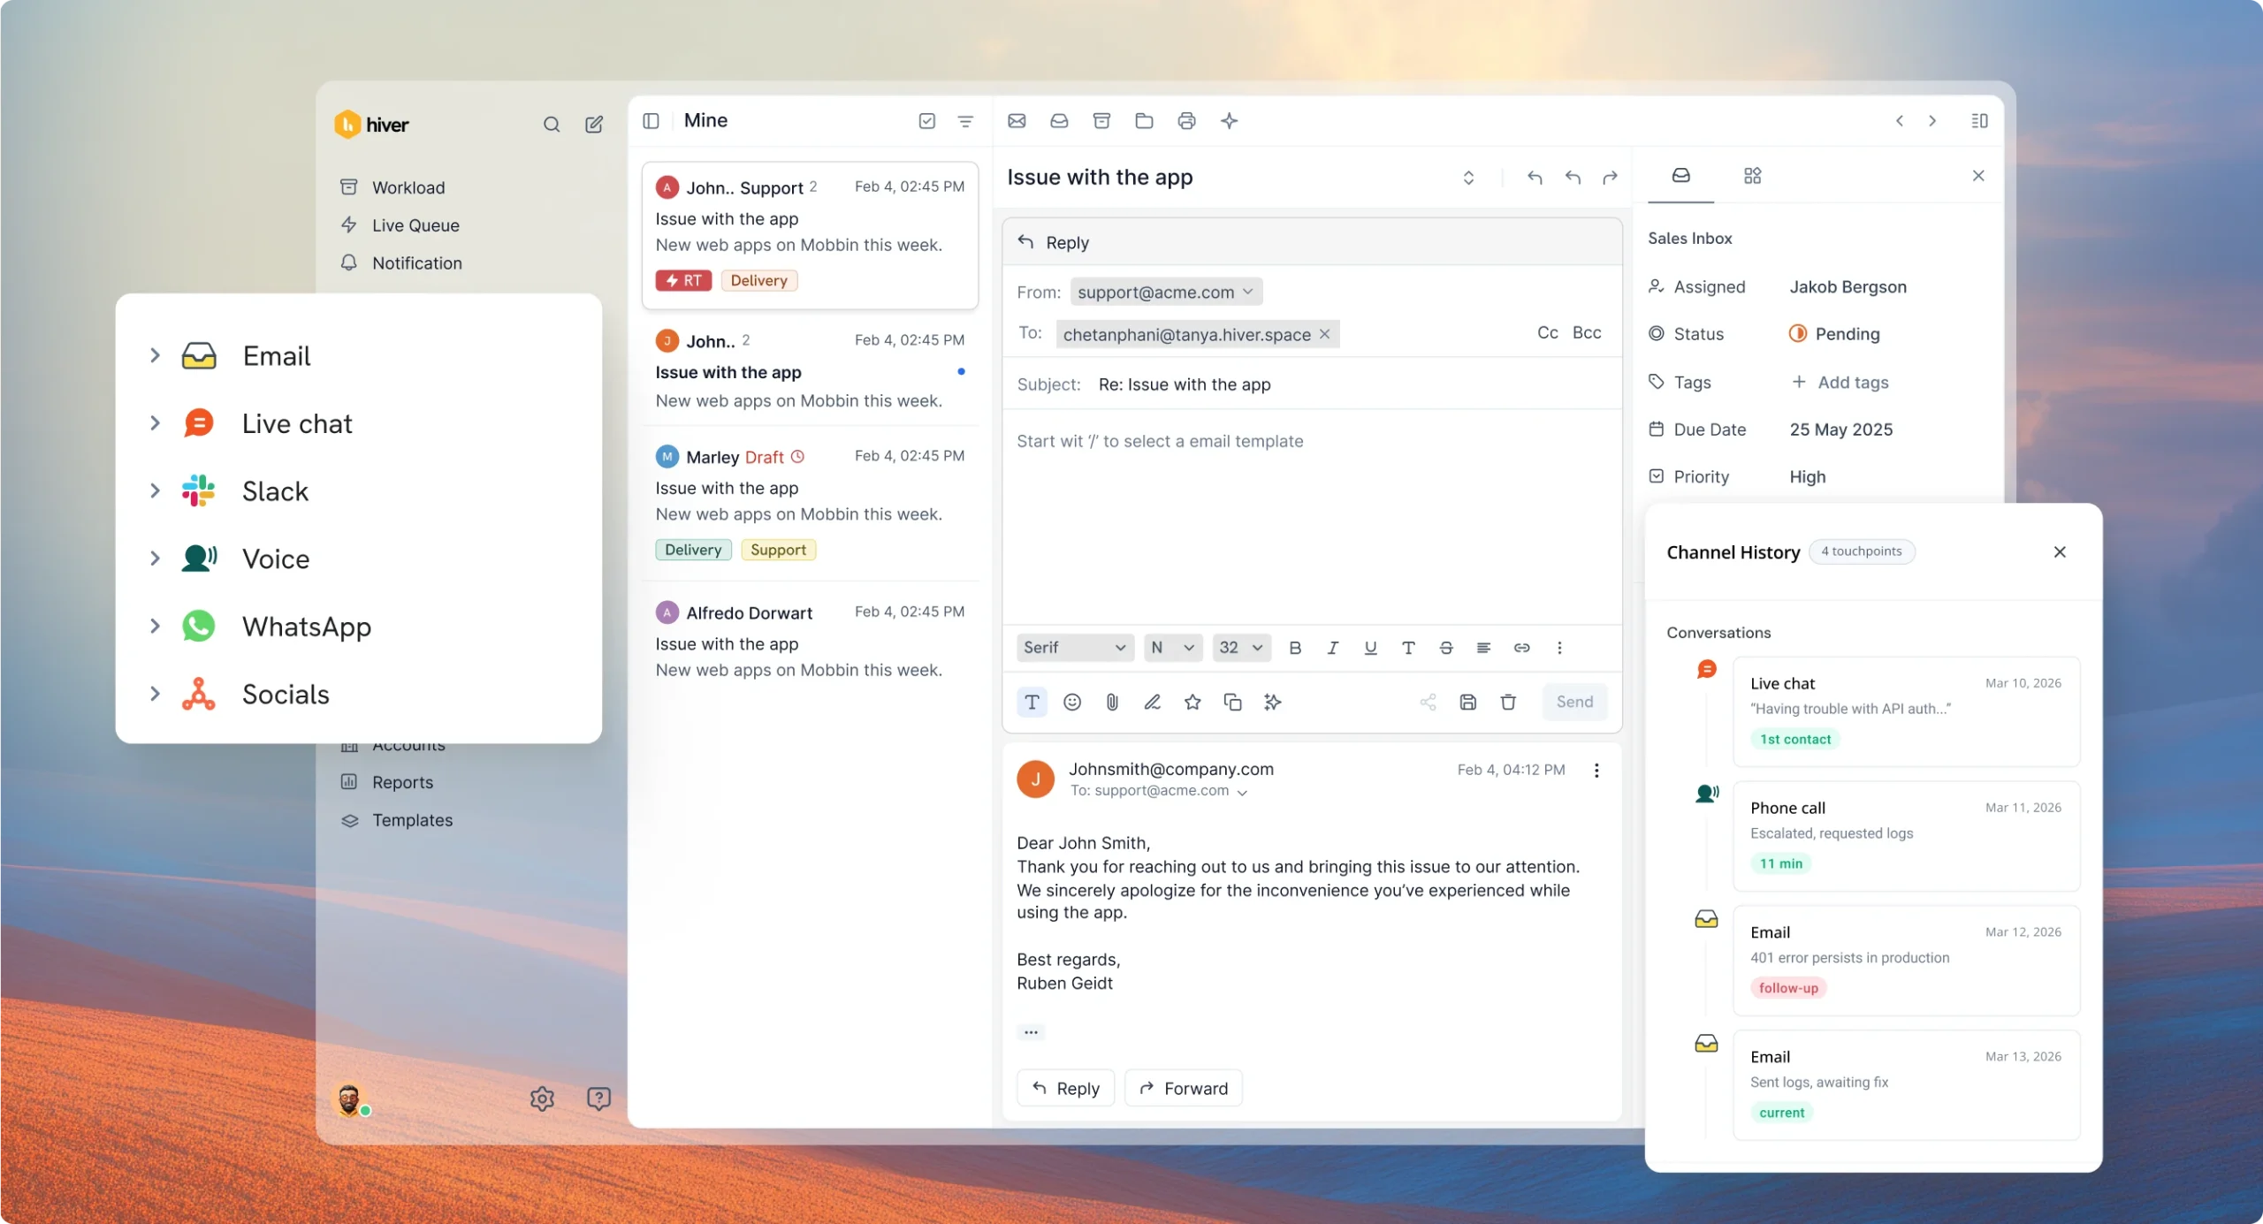Toggle bold formatting in reply editor

[x=1295, y=648]
